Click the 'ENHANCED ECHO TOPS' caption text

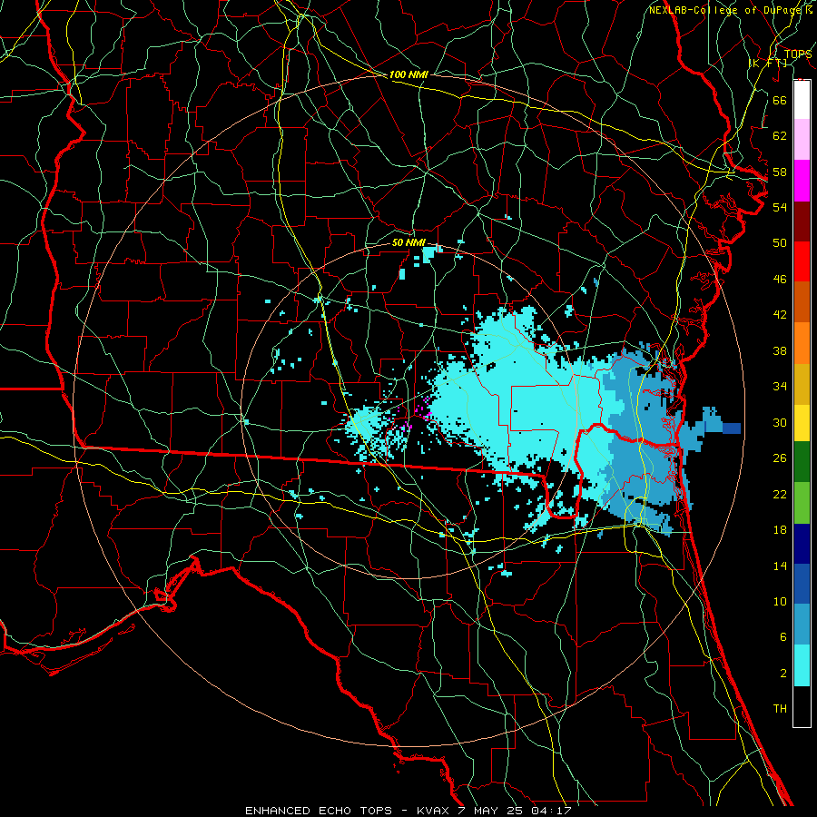[319, 811]
